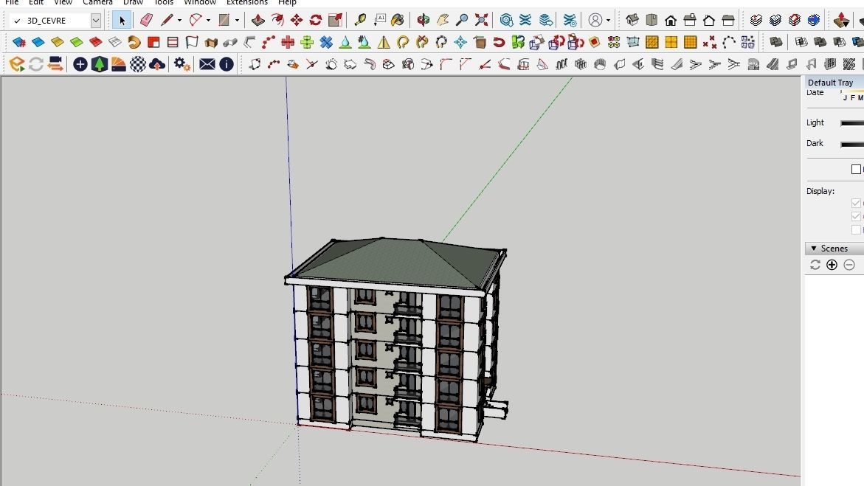Open the File menu
864x486 pixels.
[12, 2]
